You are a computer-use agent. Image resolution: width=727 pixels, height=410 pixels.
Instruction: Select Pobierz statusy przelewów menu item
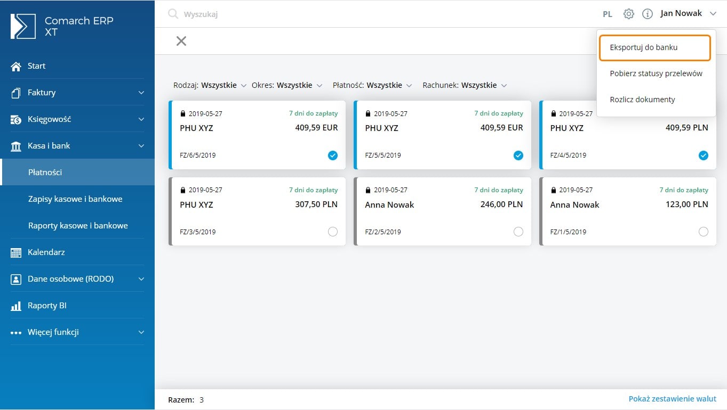[656, 73]
